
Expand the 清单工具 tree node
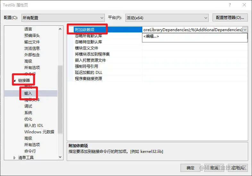[x=14, y=158]
